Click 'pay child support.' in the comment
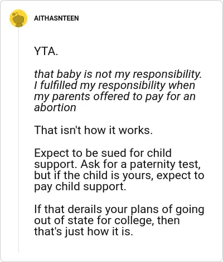223x262 pixels. tap(80, 186)
